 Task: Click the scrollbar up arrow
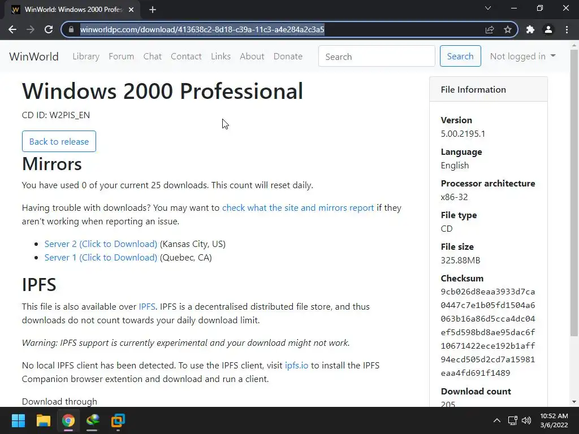574,45
